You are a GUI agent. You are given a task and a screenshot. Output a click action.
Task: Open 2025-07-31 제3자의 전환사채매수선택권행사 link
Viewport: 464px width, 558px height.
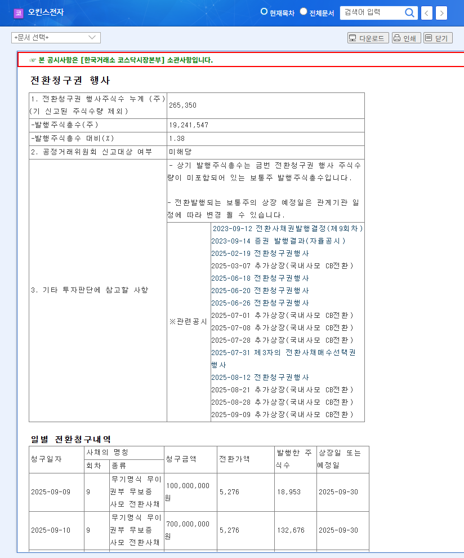pyautogui.click(x=283, y=353)
